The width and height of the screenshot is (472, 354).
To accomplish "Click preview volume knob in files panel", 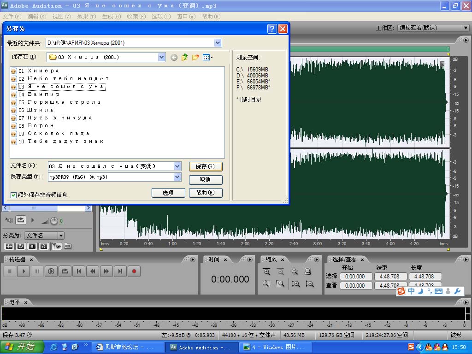I will tap(54, 221).
